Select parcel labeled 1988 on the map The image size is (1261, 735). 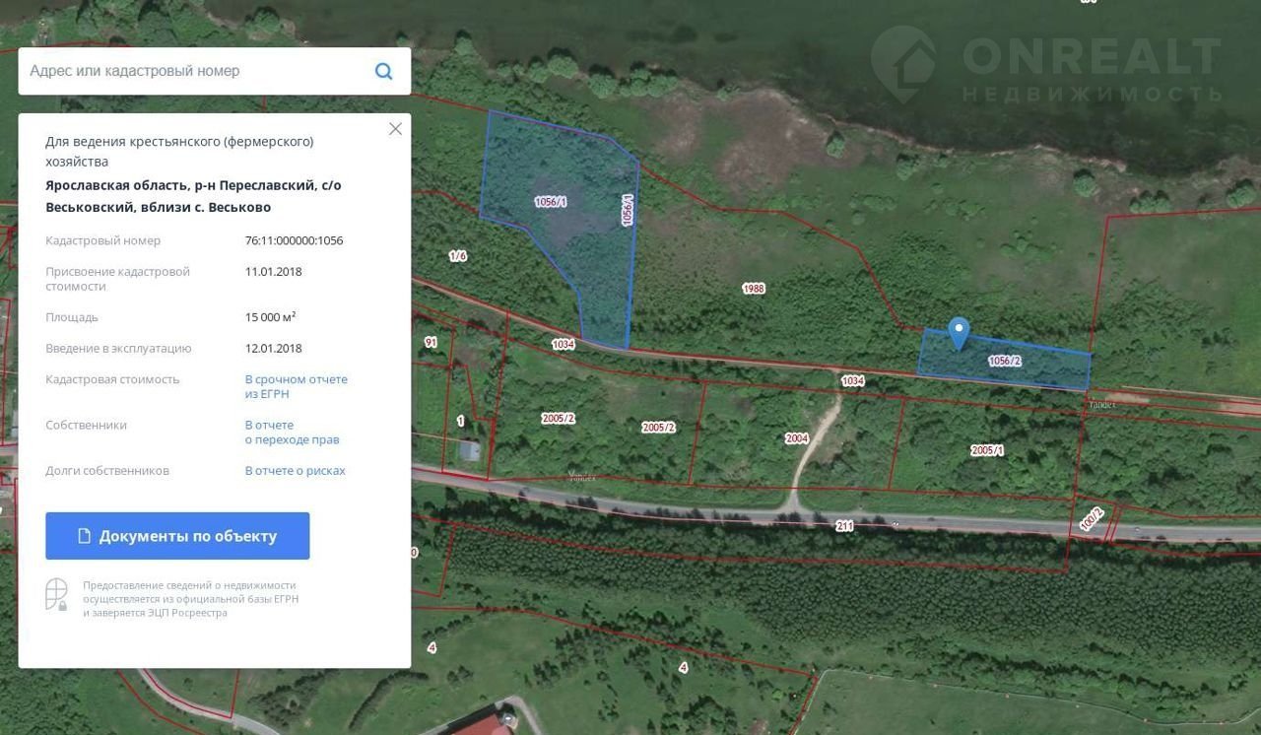[754, 289]
